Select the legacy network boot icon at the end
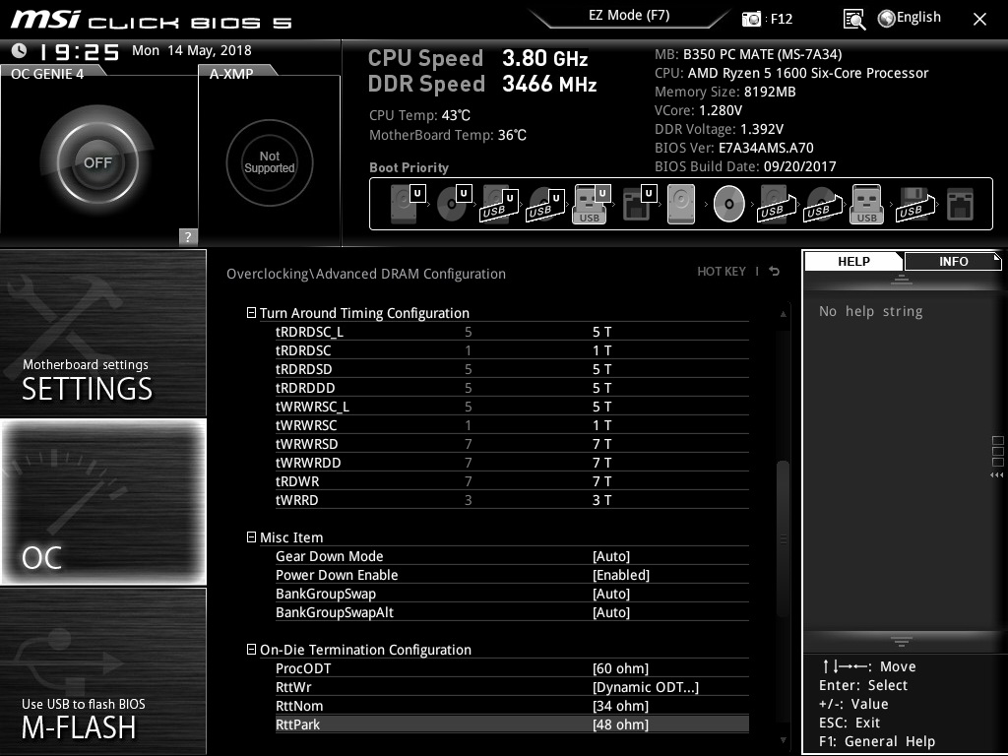1008x756 pixels. point(961,204)
